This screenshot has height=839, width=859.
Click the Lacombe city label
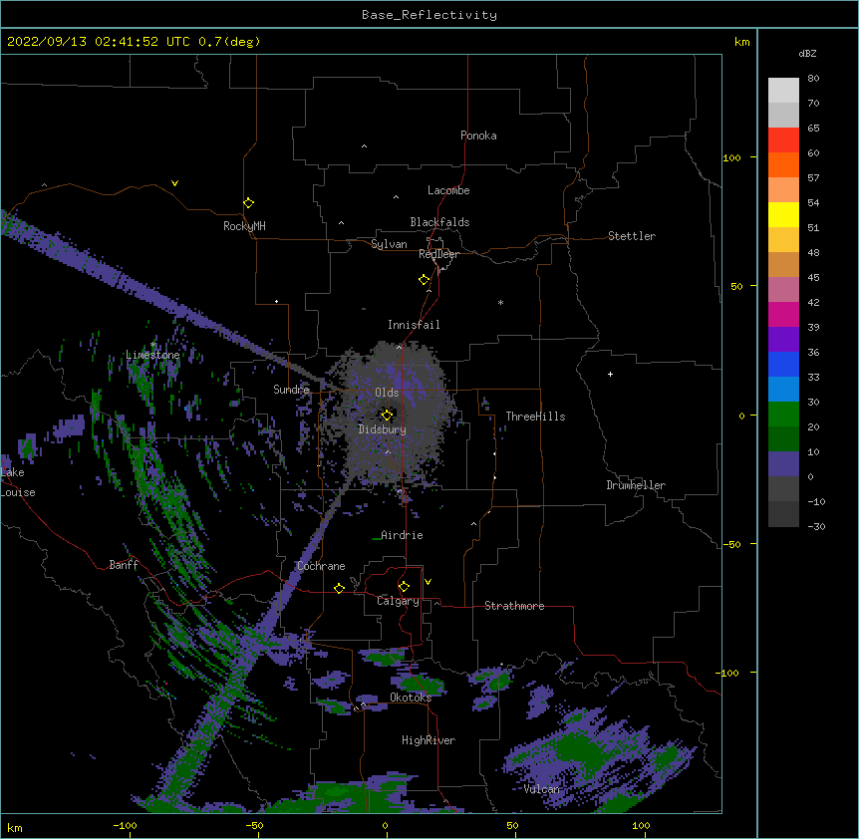point(448,190)
